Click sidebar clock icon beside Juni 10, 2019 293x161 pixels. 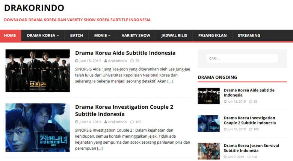pyautogui.click(x=225, y=129)
